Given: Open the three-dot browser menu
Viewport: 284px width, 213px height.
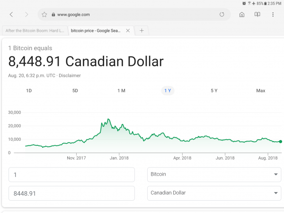Looking at the screenshot, I should click(273, 15).
